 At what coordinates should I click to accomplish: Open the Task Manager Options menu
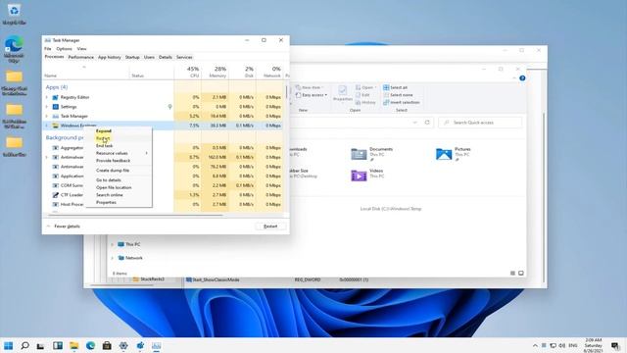[64, 48]
